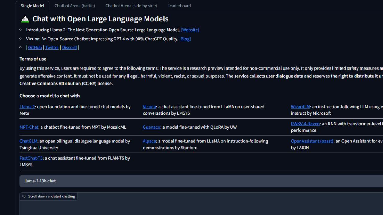Image resolution: width=383 pixels, height=215 pixels.
Task: Visit the Twitter link
Action: pyautogui.click(x=52, y=47)
